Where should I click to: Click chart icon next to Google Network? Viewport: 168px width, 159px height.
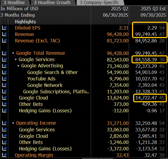(x=4, y=85)
